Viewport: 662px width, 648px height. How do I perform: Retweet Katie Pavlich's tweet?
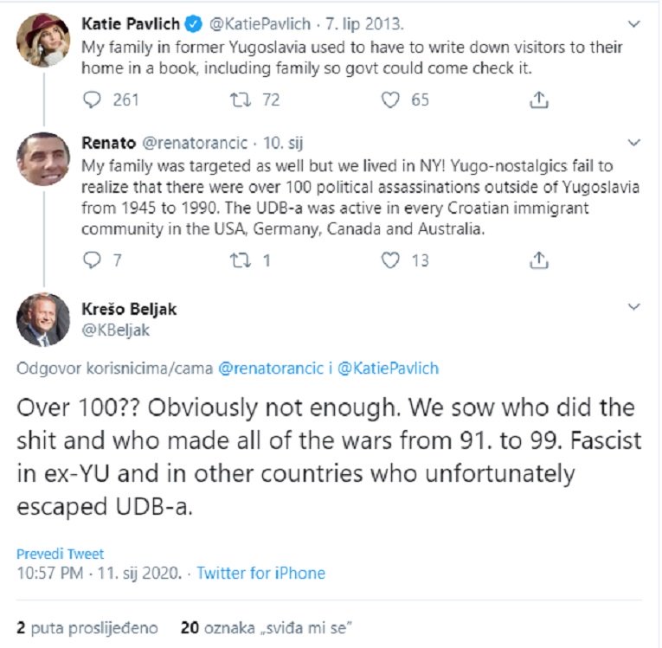tap(241, 100)
